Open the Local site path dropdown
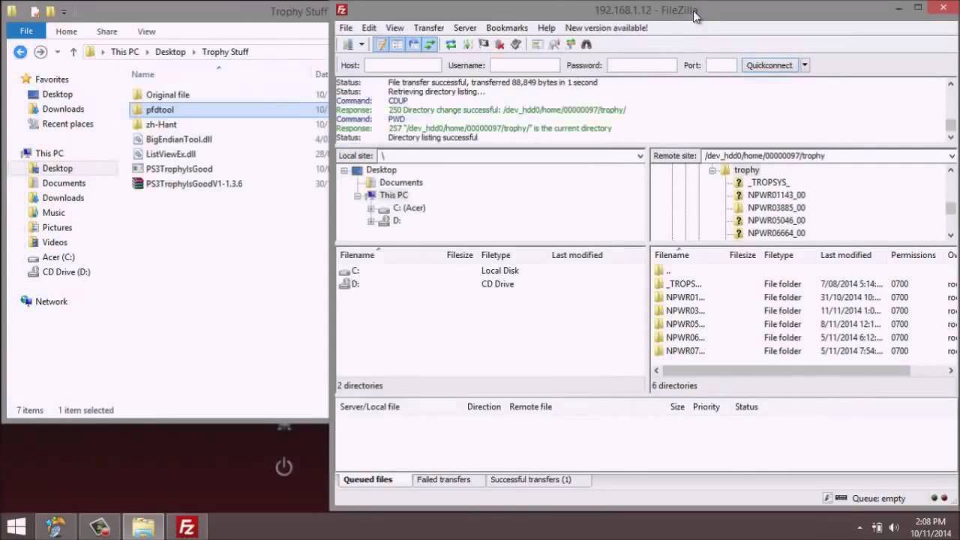Screen dimensions: 960x540 tap(640, 156)
